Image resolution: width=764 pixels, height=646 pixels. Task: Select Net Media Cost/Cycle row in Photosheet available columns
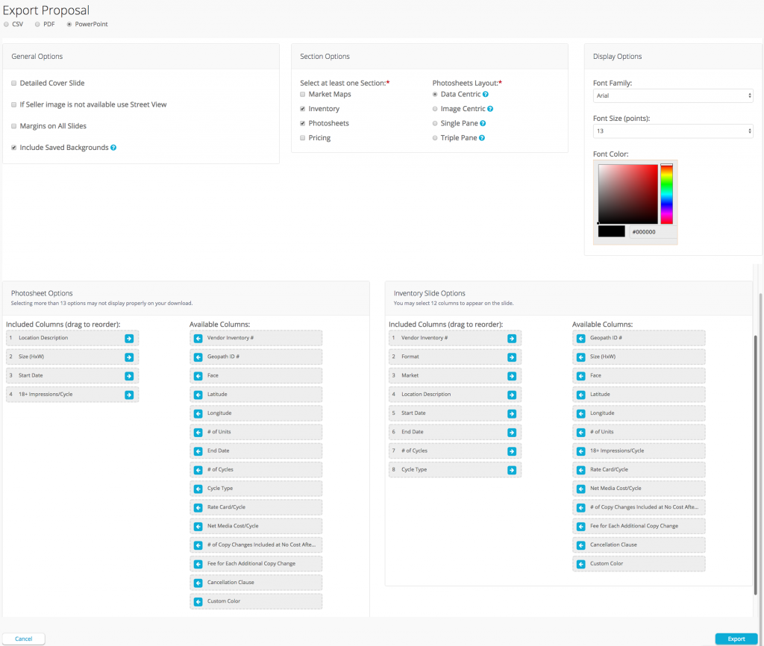[256, 527]
